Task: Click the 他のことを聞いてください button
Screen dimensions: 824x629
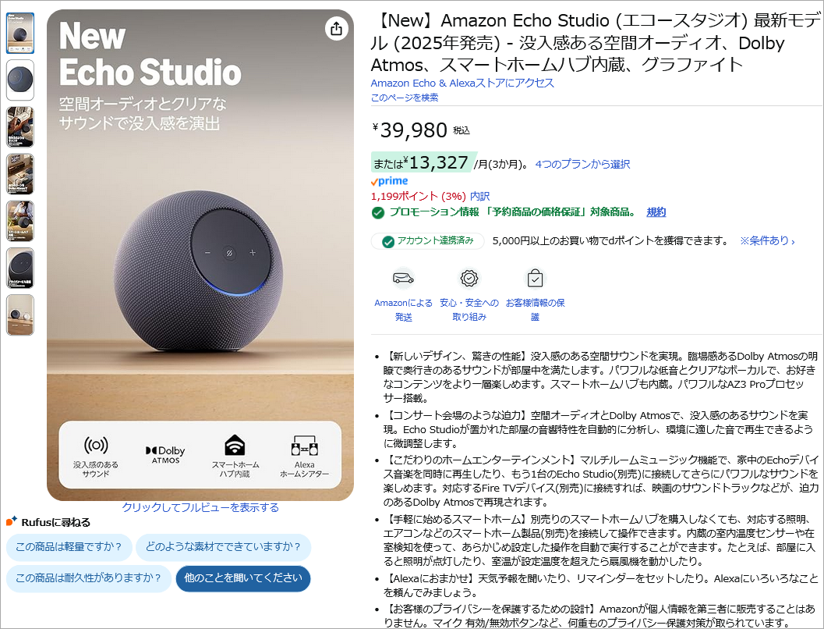Action: 242,578
